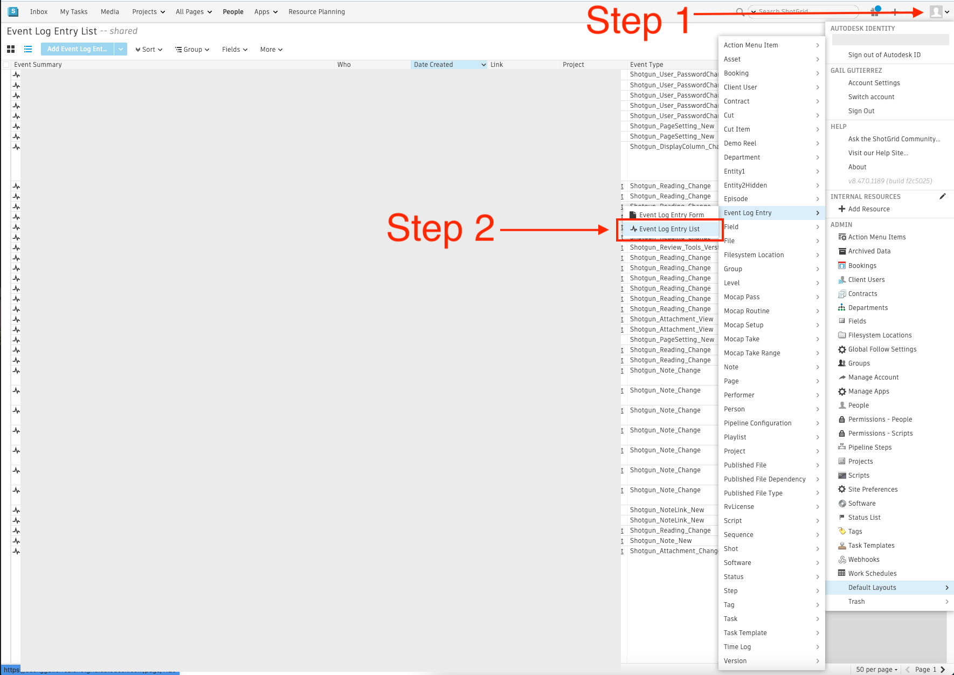Go to My Tasks
This screenshot has height=675, width=954.
(74, 12)
